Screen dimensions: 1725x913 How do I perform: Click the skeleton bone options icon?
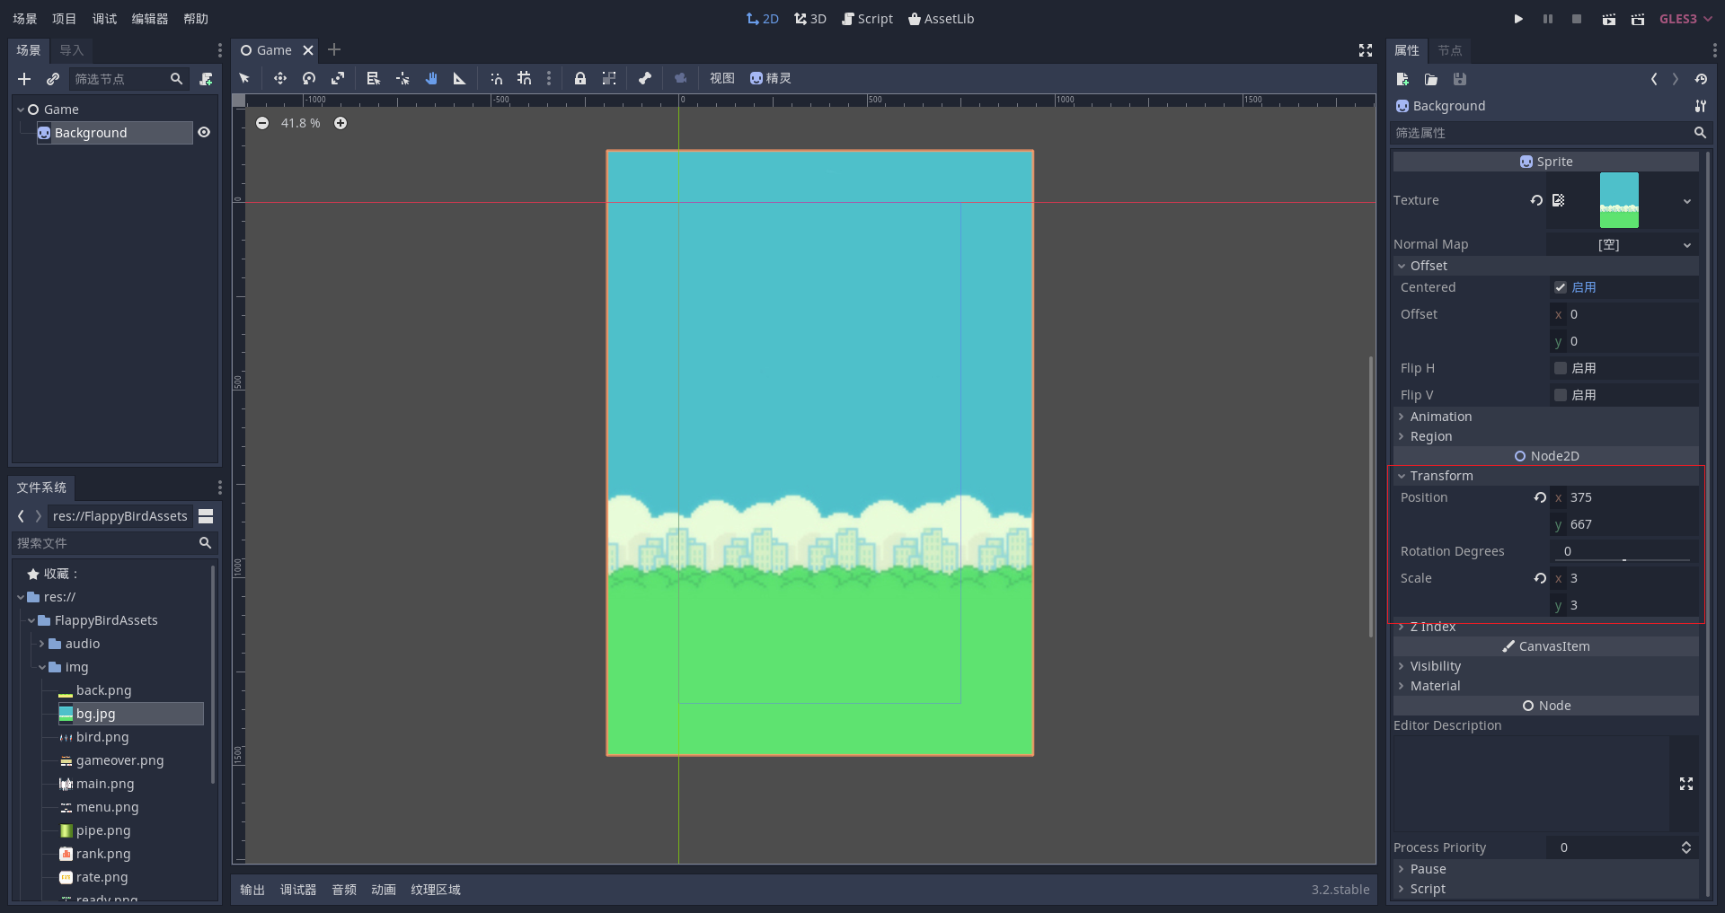pos(645,78)
